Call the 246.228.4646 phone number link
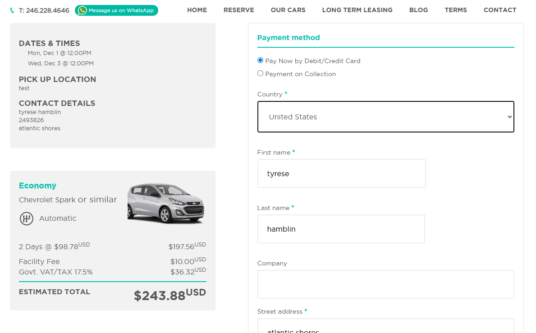The width and height of the screenshot is (536, 333). [x=44, y=10]
